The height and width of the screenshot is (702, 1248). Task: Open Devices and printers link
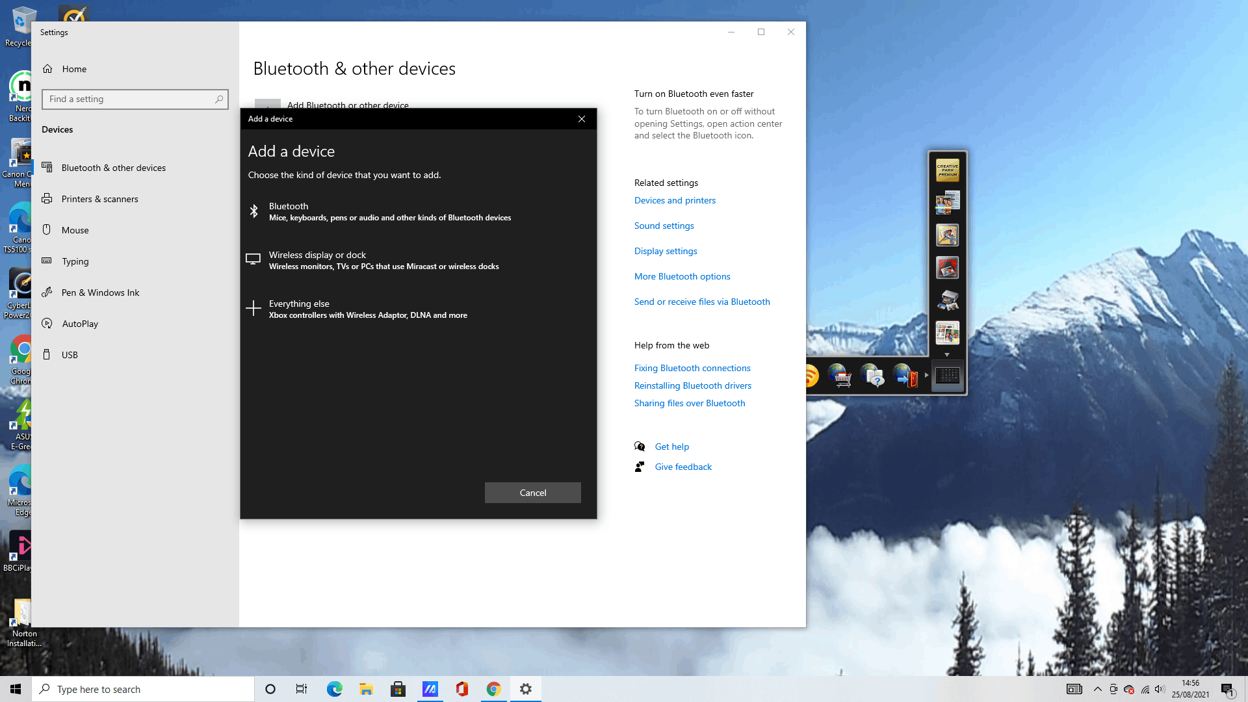click(675, 200)
